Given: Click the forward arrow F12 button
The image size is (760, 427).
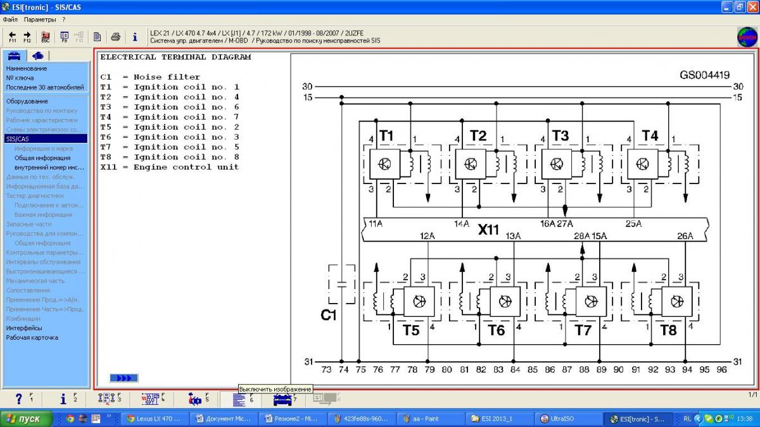Looking at the screenshot, I should coord(27,36).
